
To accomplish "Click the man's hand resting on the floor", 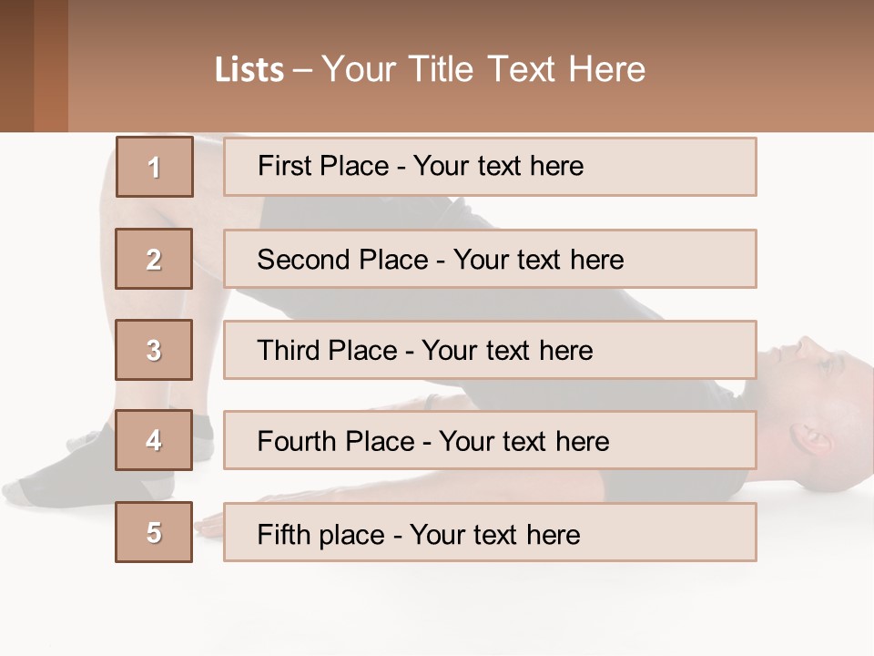I will point(211,522).
